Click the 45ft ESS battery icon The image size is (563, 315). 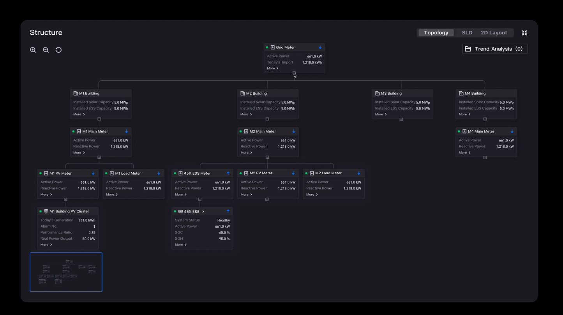(180, 212)
